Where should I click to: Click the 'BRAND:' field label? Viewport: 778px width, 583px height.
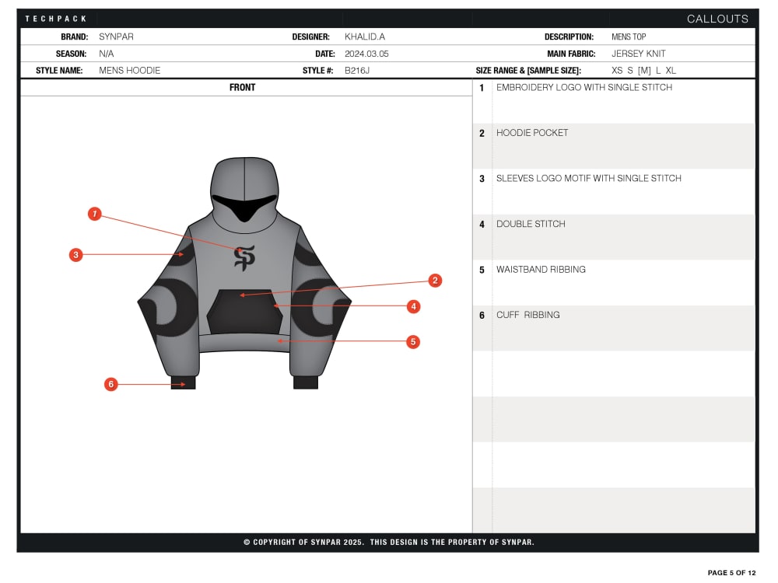[75, 37]
